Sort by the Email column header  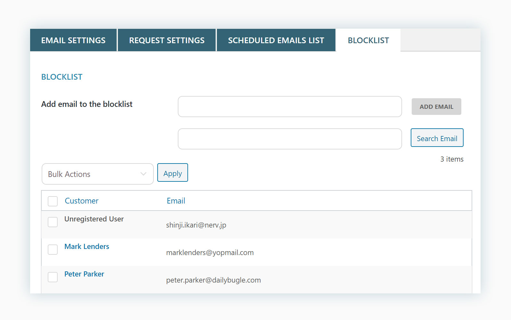pyautogui.click(x=176, y=201)
